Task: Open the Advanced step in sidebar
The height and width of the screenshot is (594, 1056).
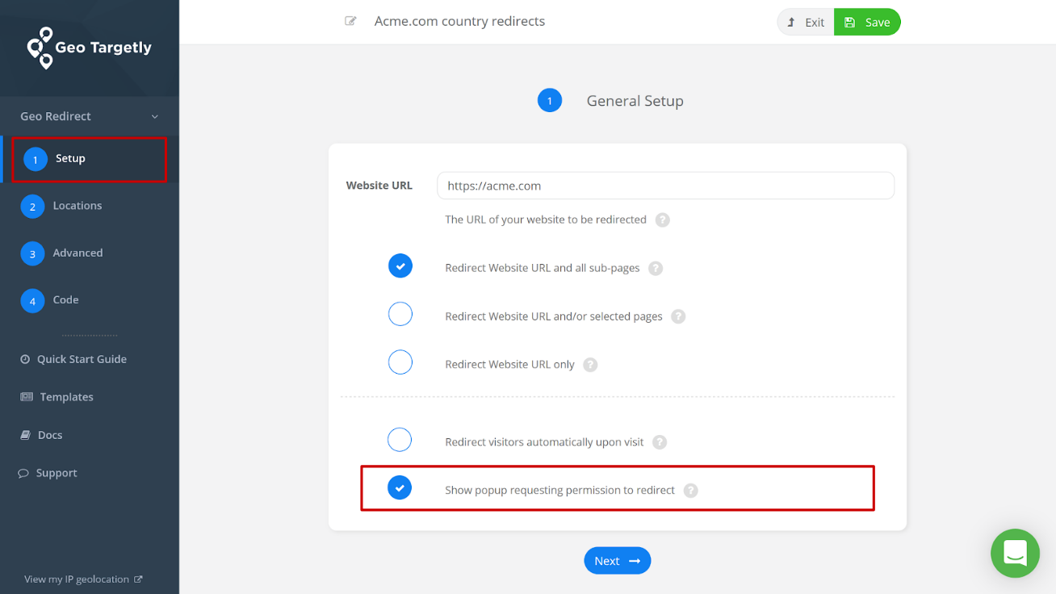Action: 78,253
